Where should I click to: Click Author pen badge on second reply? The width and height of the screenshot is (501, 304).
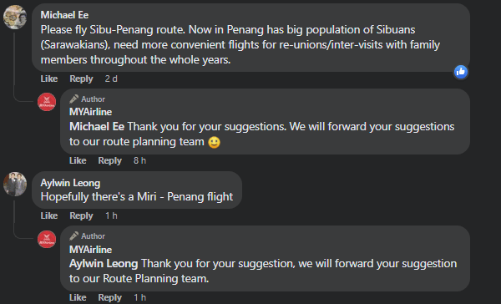tap(73, 236)
